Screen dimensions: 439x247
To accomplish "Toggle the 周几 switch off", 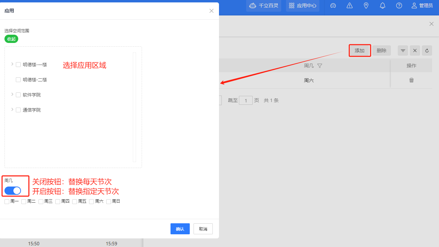I will pos(13,191).
